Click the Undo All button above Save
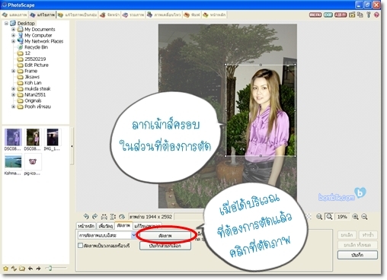The height and width of the screenshot is (280, 387). click(357, 245)
